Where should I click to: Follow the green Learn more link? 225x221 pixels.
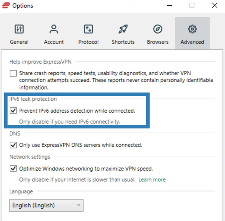pos(152,180)
